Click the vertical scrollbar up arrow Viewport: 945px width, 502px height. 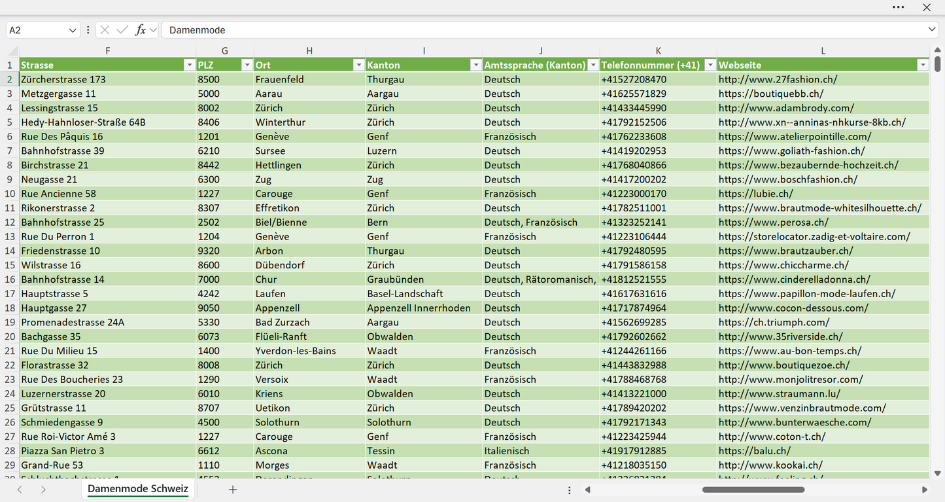[937, 50]
